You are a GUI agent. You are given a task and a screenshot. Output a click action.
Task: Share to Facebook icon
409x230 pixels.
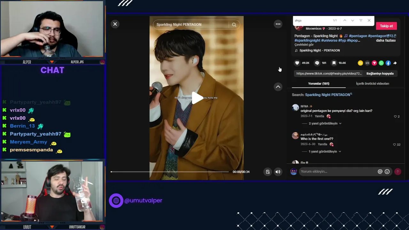click(388, 63)
